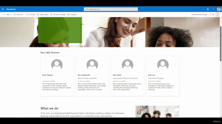Image resolution: width=222 pixels, height=124 pixels.
Task: Open the app launcher waffle icon
Action: 3,9
